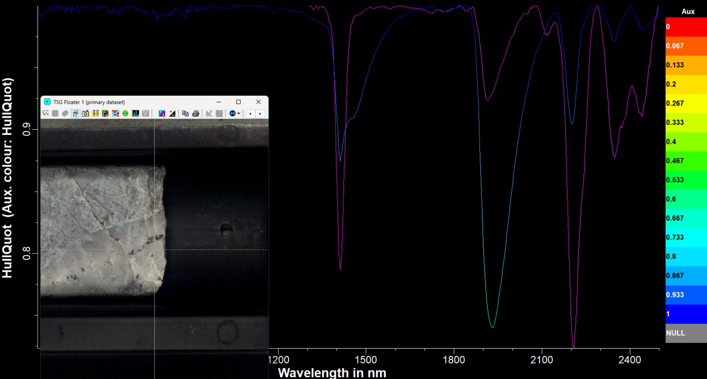Click the multicoloured checkered blocks icon

point(115,113)
